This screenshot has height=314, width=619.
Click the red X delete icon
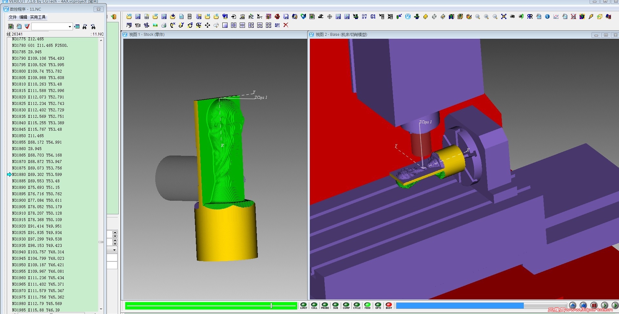click(286, 25)
